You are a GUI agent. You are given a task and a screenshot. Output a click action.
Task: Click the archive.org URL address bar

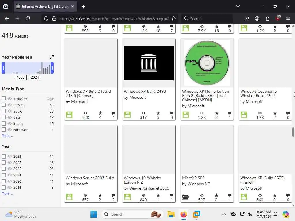click(x=114, y=19)
